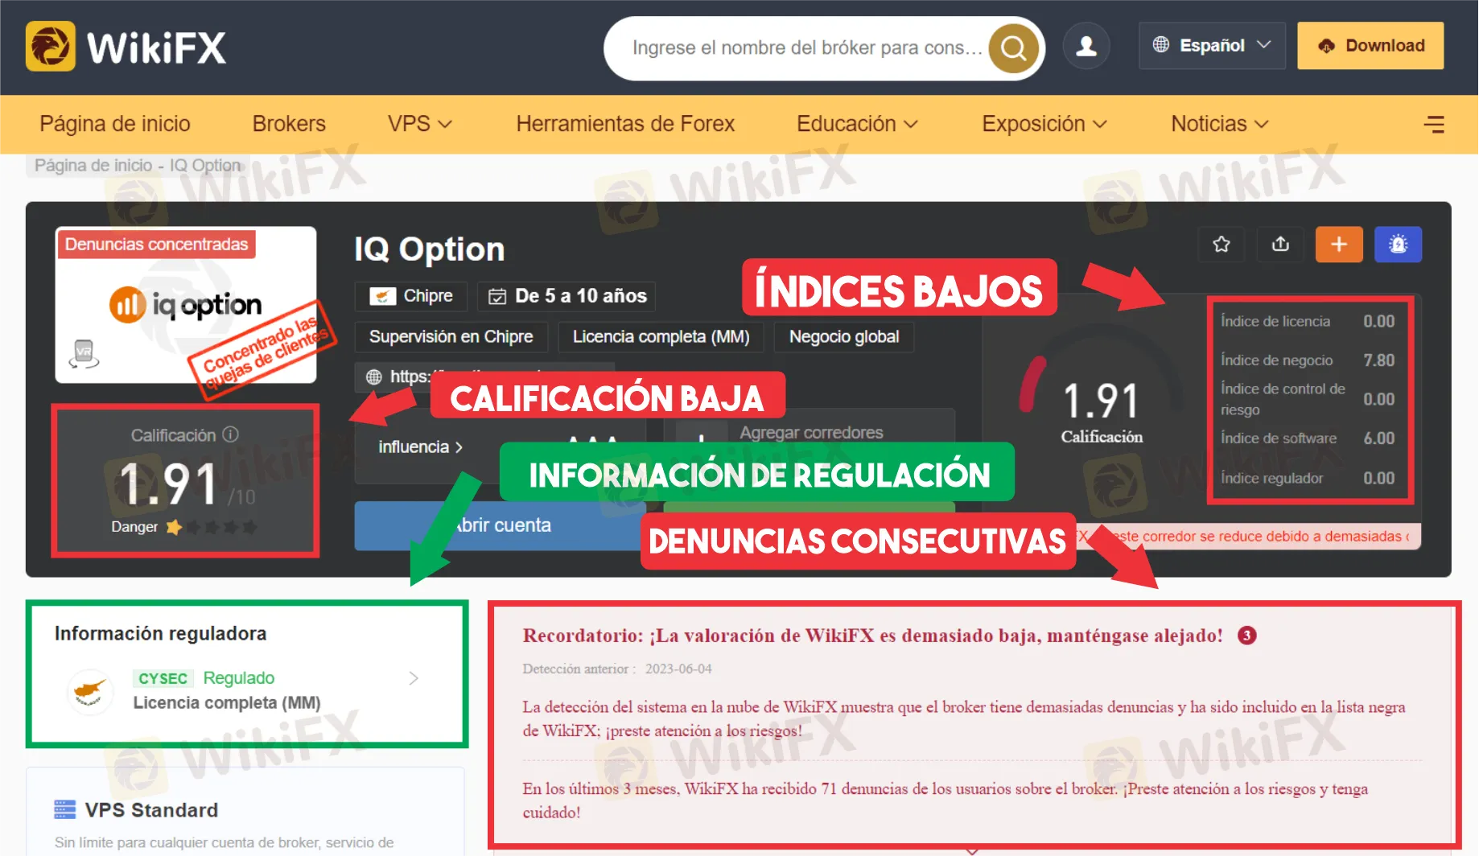Click the broker search input field
The height and width of the screenshot is (856, 1479).
tap(807, 48)
